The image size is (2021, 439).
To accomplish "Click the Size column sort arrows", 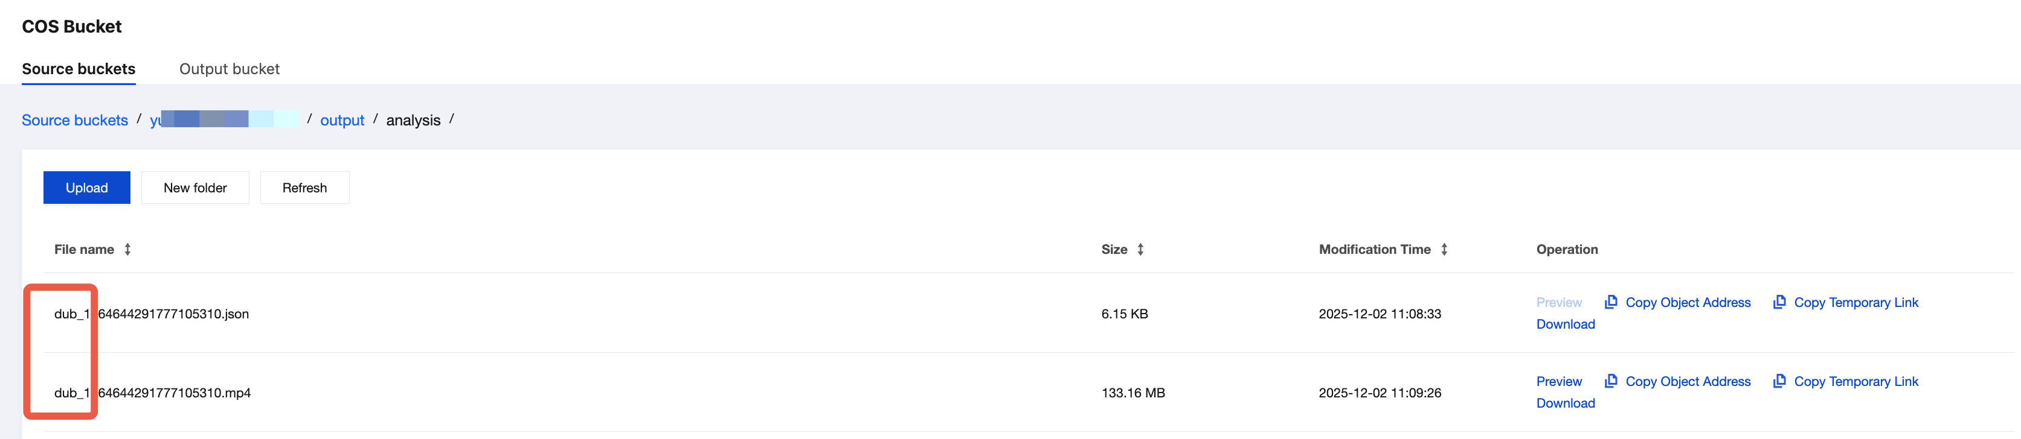I will 1140,249.
